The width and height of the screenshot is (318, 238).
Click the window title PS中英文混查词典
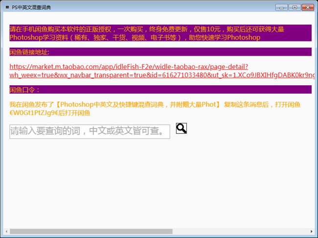[31, 7]
